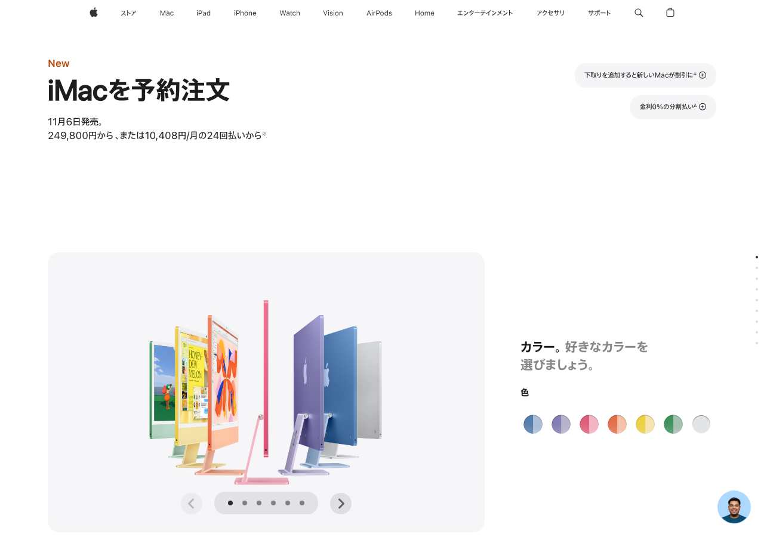Open the エンターテインメント menu

[485, 13]
